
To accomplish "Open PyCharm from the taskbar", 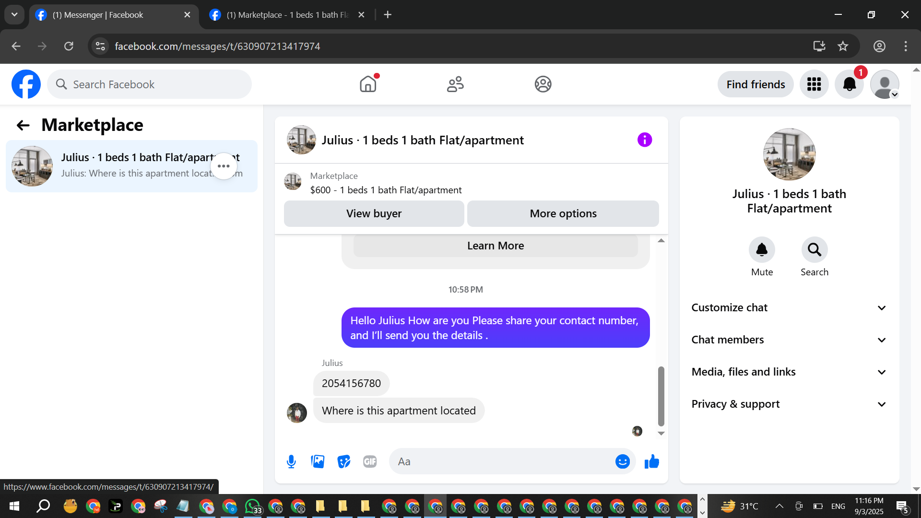I will 116,506.
